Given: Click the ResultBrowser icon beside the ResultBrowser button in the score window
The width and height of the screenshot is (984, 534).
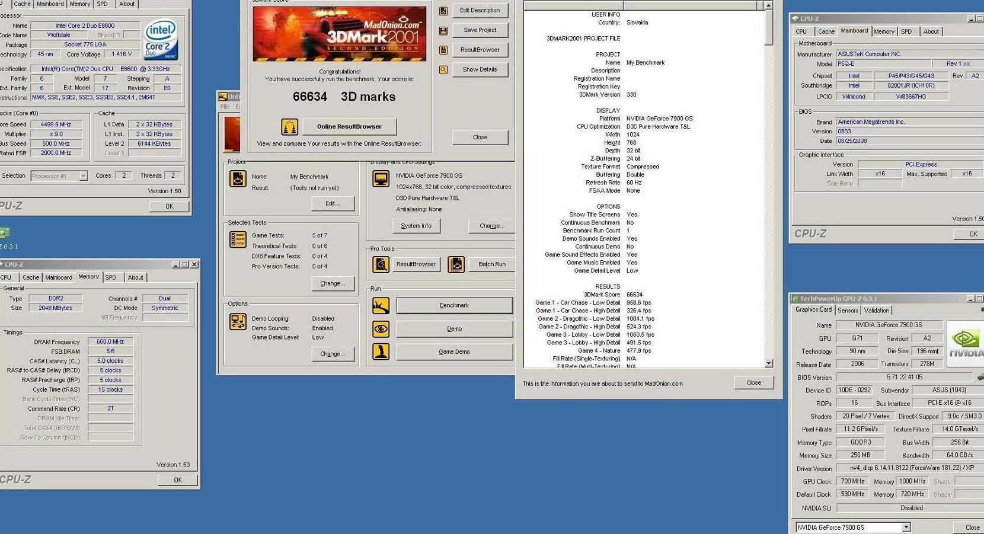Looking at the screenshot, I should click(443, 50).
